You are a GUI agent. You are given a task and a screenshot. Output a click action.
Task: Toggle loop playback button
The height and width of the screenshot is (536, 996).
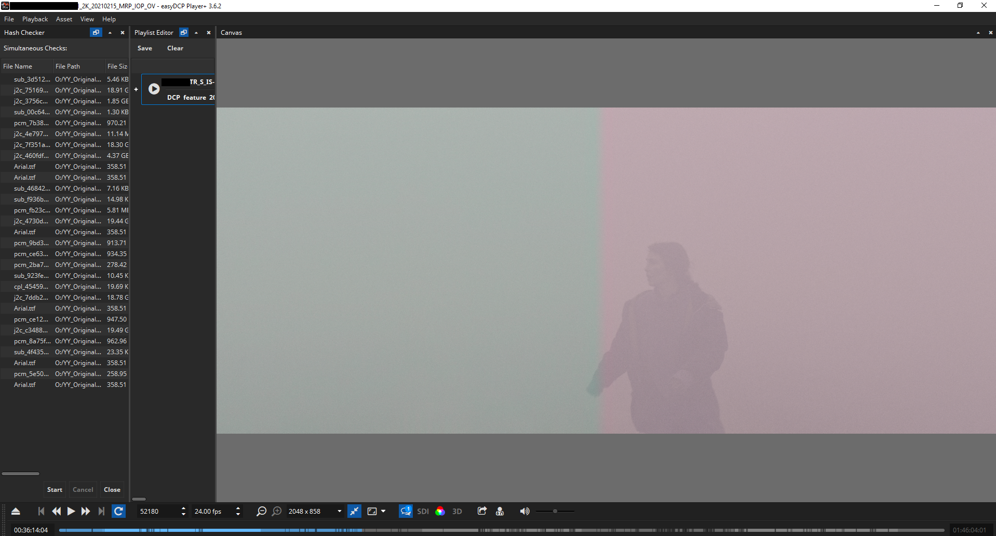point(118,512)
